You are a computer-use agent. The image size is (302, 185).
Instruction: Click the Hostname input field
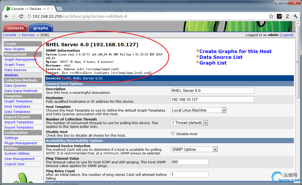pyautogui.click(x=212, y=99)
